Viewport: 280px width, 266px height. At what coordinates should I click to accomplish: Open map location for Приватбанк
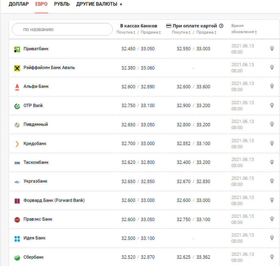click(x=272, y=49)
